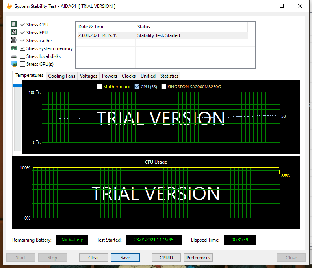Click the RAM module icon beside Stress system memory
Image resolution: width=312 pixels, height=268 pixels.
14,48
